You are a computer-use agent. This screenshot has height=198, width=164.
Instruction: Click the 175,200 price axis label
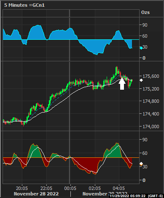click(151, 89)
